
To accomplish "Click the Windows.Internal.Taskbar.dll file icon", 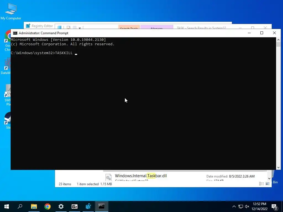I will (x=108, y=177).
